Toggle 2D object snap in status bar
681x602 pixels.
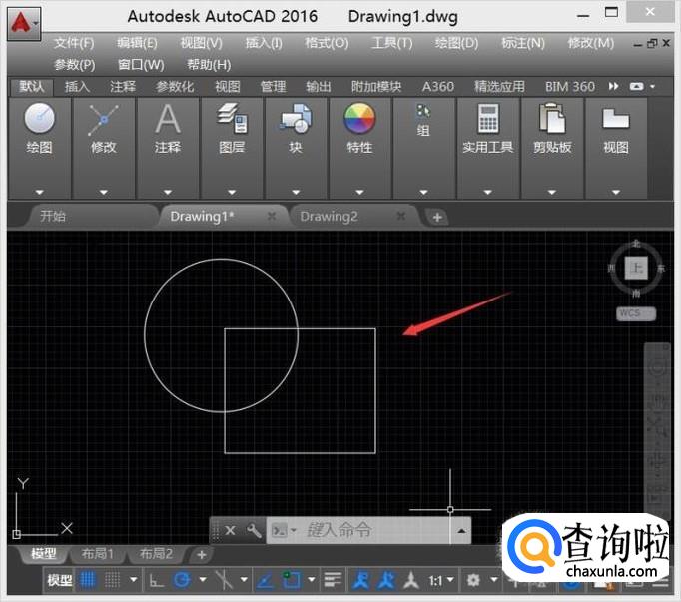[x=291, y=580]
